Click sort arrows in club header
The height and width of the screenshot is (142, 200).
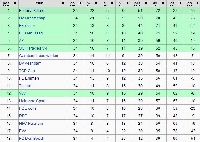click(x=63, y=3)
